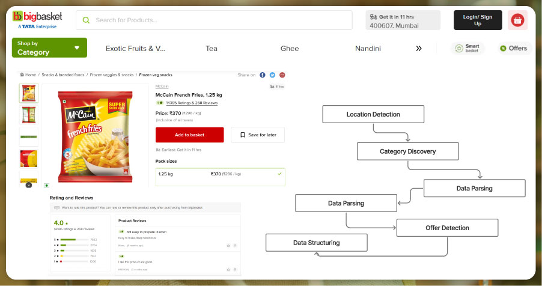Open the Smart basket
This screenshot has width=542, height=286.
tap(467, 48)
